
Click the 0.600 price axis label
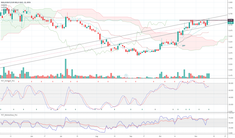(230, 47)
